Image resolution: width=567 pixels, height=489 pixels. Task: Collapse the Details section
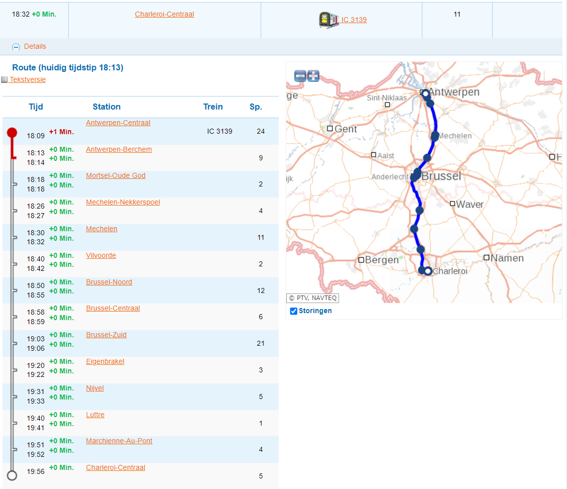point(16,47)
